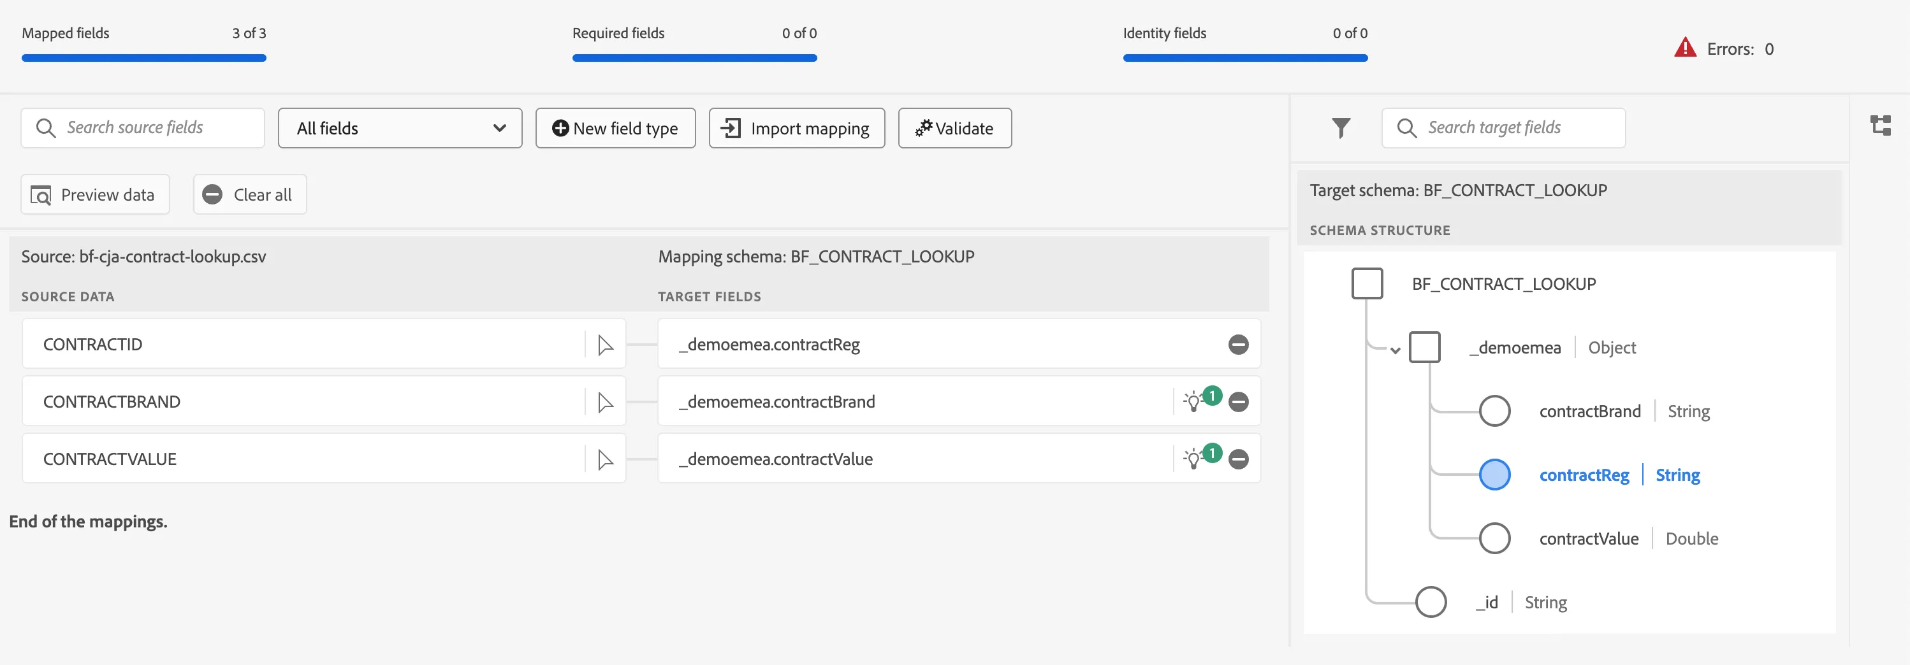Click the Clear all button
This screenshot has height=665, width=1910.
click(250, 195)
